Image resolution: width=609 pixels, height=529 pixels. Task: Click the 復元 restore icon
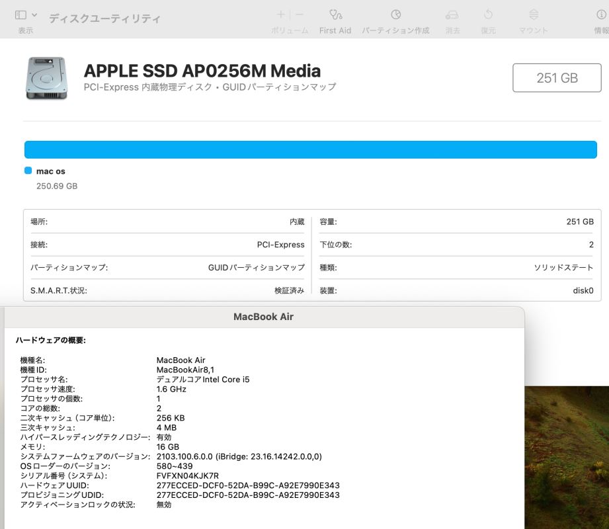point(488,15)
